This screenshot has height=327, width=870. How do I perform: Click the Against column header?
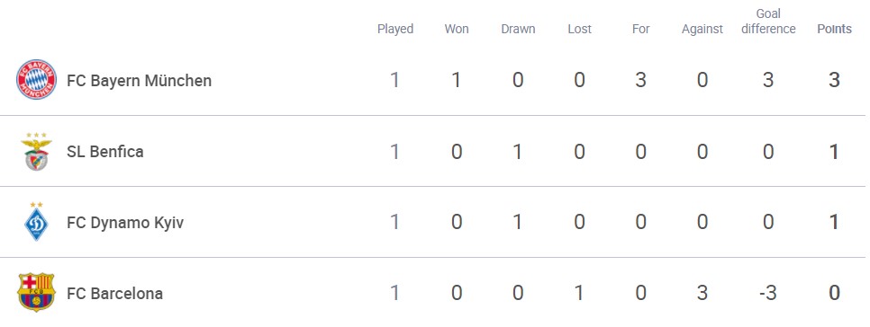(702, 30)
